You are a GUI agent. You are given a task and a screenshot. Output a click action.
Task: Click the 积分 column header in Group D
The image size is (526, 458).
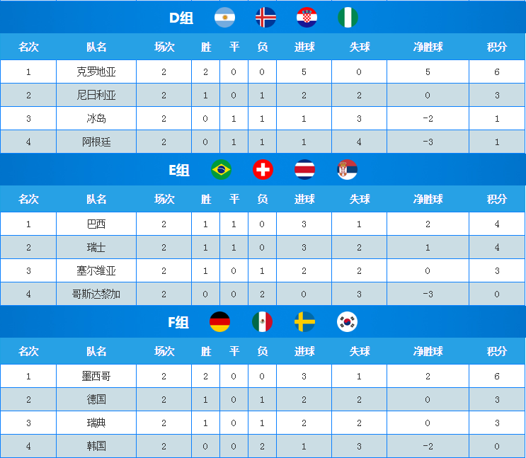tap(497, 47)
